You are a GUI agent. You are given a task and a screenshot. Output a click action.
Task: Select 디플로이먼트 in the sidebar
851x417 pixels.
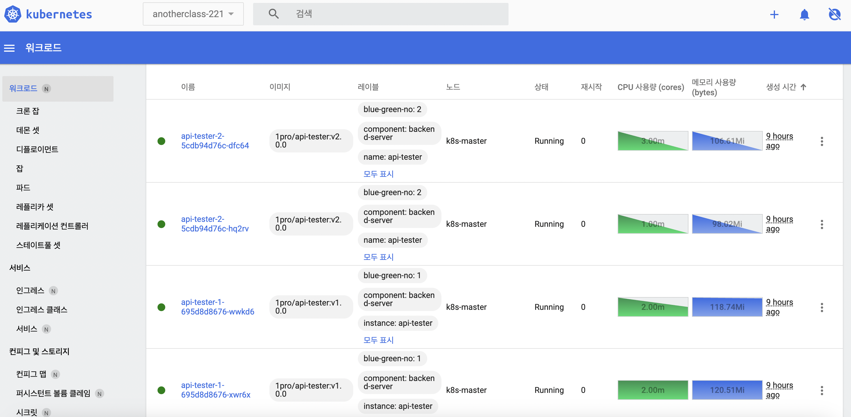37,149
